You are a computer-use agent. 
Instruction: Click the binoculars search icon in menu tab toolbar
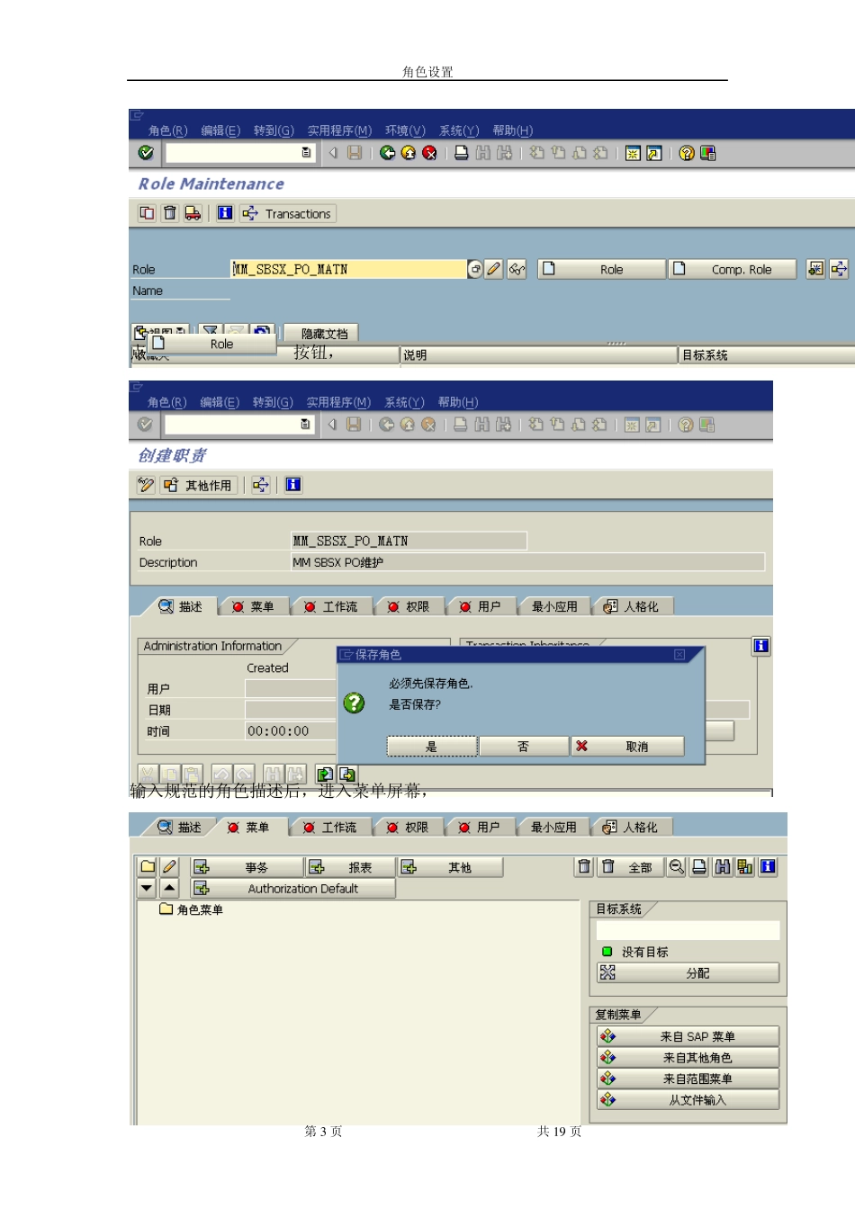pos(722,866)
